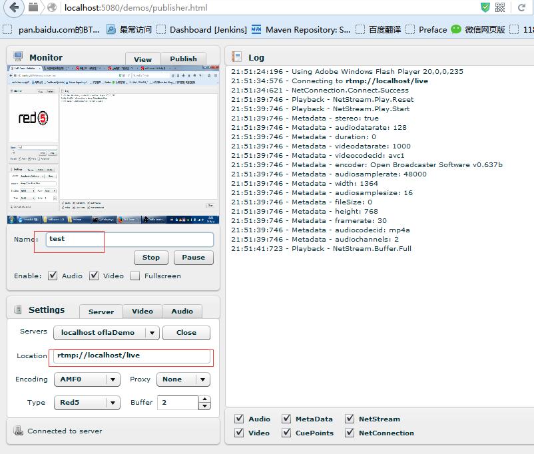Click the Settings panel server icon
This screenshot has height=454, width=534.
point(18,310)
